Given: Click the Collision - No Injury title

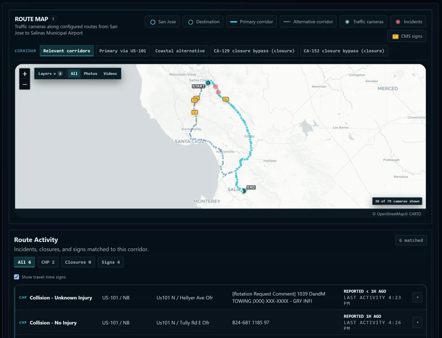Looking at the screenshot, I should 53,323.
